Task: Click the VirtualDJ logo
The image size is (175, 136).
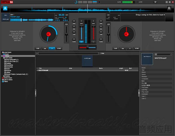Action: tap(7, 2)
